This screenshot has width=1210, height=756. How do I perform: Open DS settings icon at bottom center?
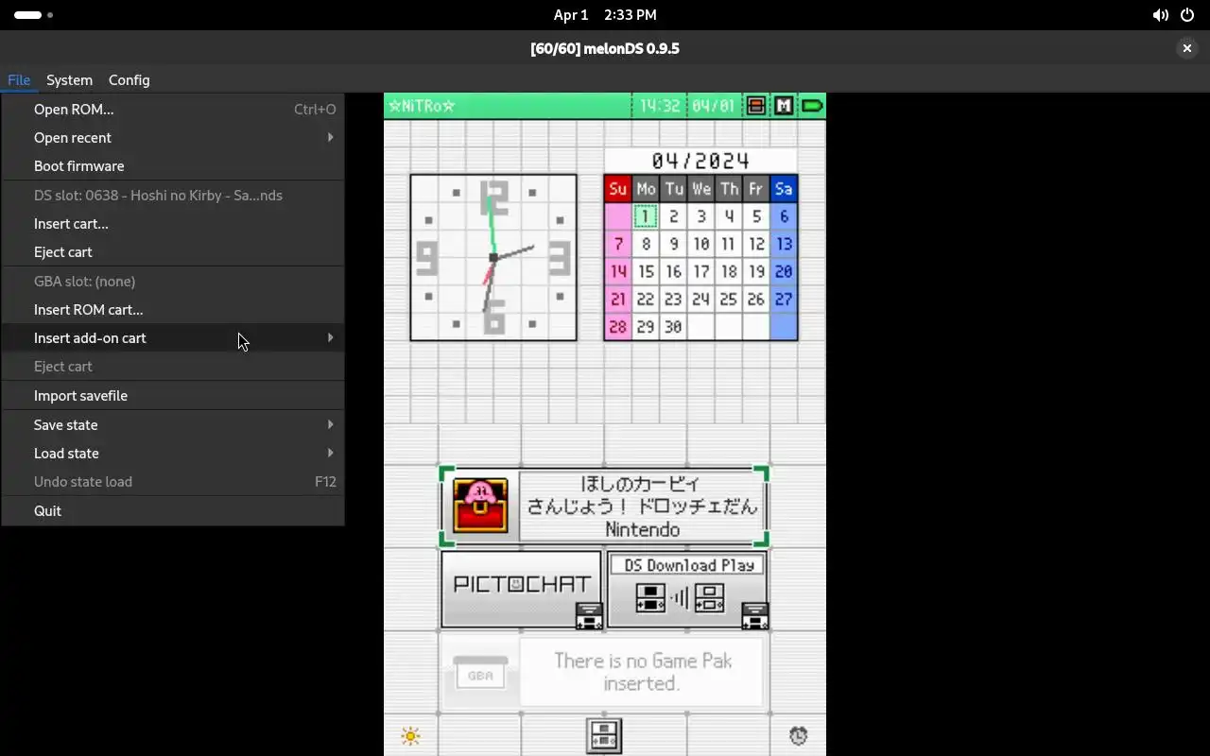(x=604, y=735)
